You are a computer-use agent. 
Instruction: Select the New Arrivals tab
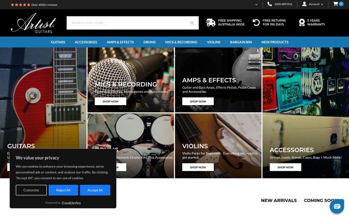pyautogui.click(x=279, y=201)
